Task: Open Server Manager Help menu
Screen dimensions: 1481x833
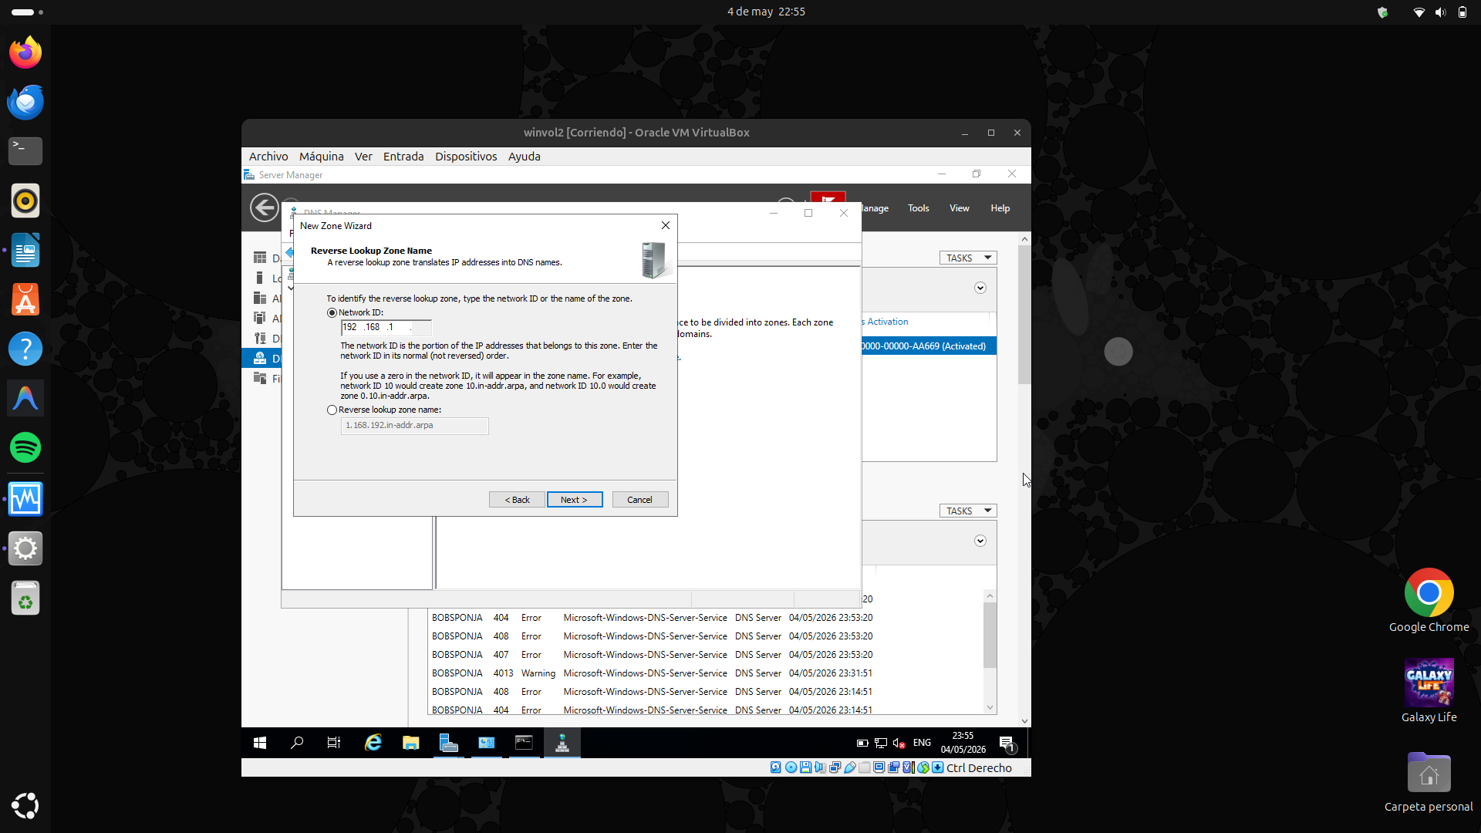Action: 1000,208
